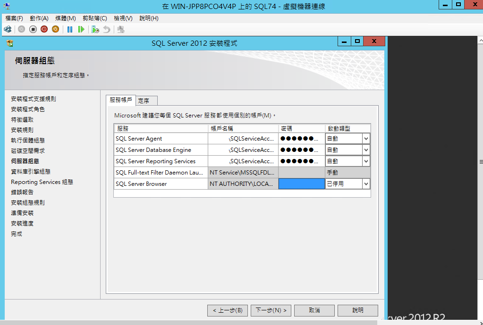Image resolution: width=483 pixels, height=325 pixels.
Task: Select the SQL Full-text Filter Daemon row
Action: tap(161, 173)
